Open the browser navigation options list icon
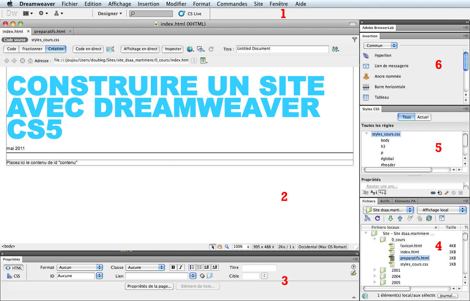This screenshot has width=470, height=301. pyautogui.click(x=204, y=61)
